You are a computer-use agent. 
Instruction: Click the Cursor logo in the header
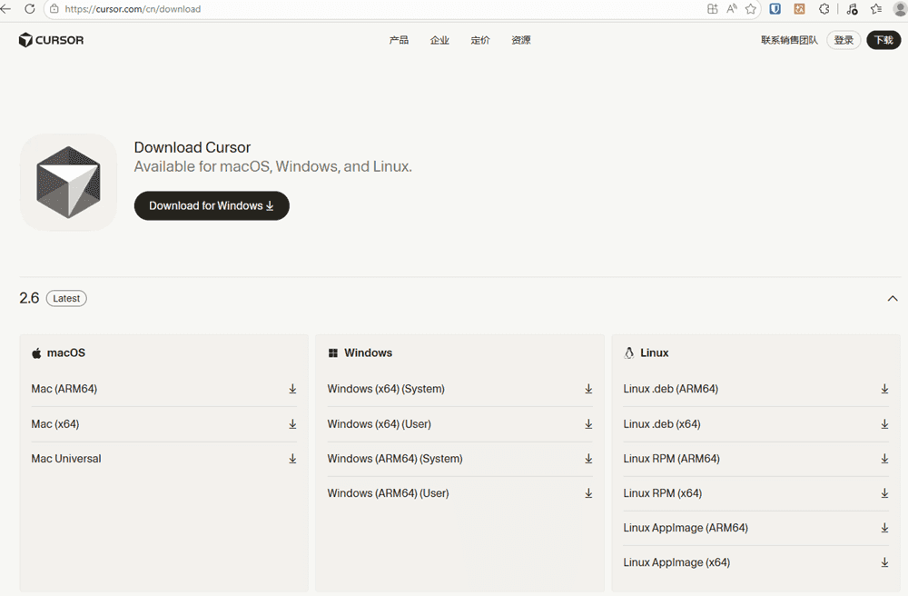coord(51,40)
